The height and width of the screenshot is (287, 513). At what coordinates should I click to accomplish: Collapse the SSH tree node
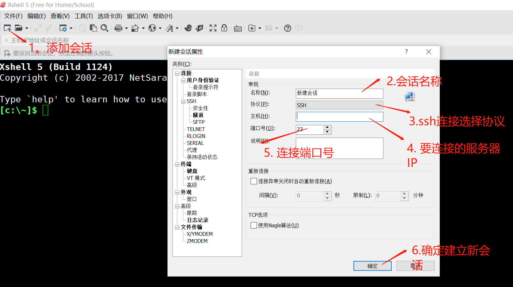(183, 101)
